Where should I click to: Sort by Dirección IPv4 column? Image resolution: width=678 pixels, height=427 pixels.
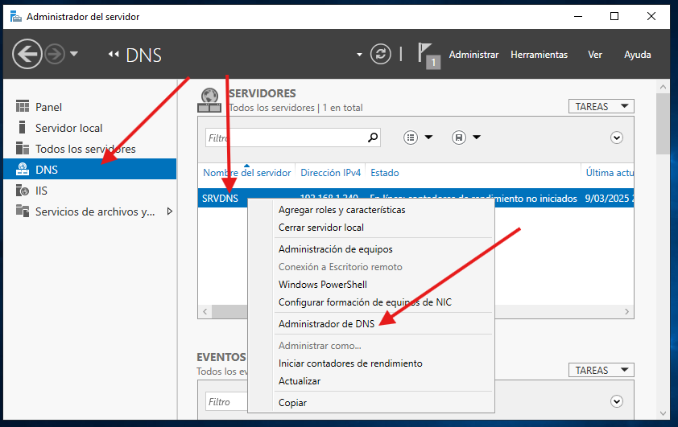tap(330, 173)
